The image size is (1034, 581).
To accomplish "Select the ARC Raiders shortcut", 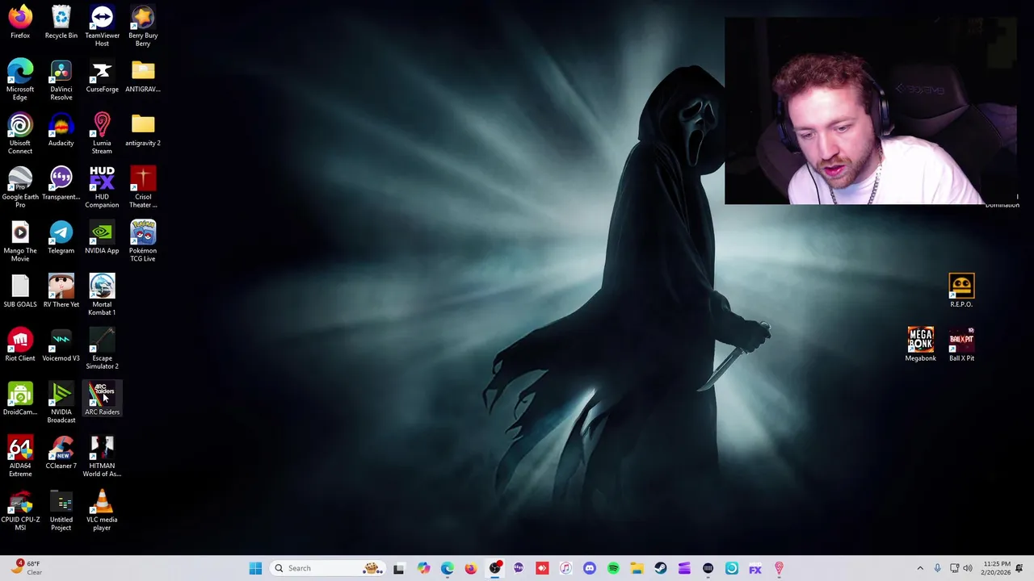I will pyautogui.click(x=102, y=399).
